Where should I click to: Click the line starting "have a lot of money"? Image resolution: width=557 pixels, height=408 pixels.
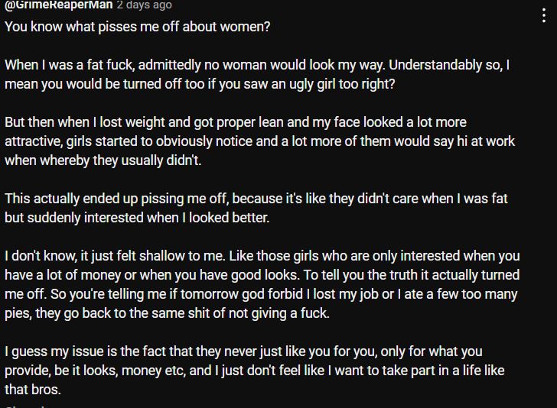coord(262,275)
